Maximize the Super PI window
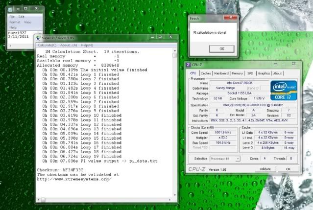Screen dimensions: 313x210 (160, 37)
